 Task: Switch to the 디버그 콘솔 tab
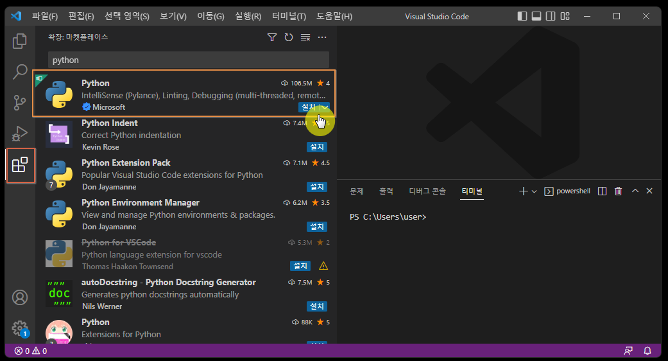427,191
